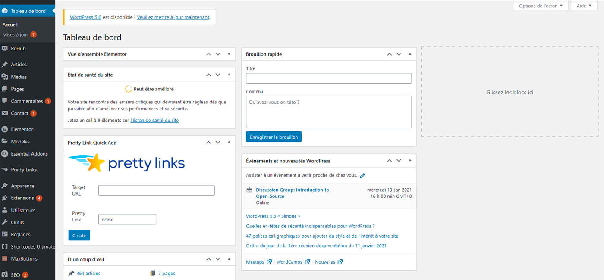Collapse the D'un coup d'œil widget
The height and width of the screenshot is (280, 604).
tap(229, 259)
